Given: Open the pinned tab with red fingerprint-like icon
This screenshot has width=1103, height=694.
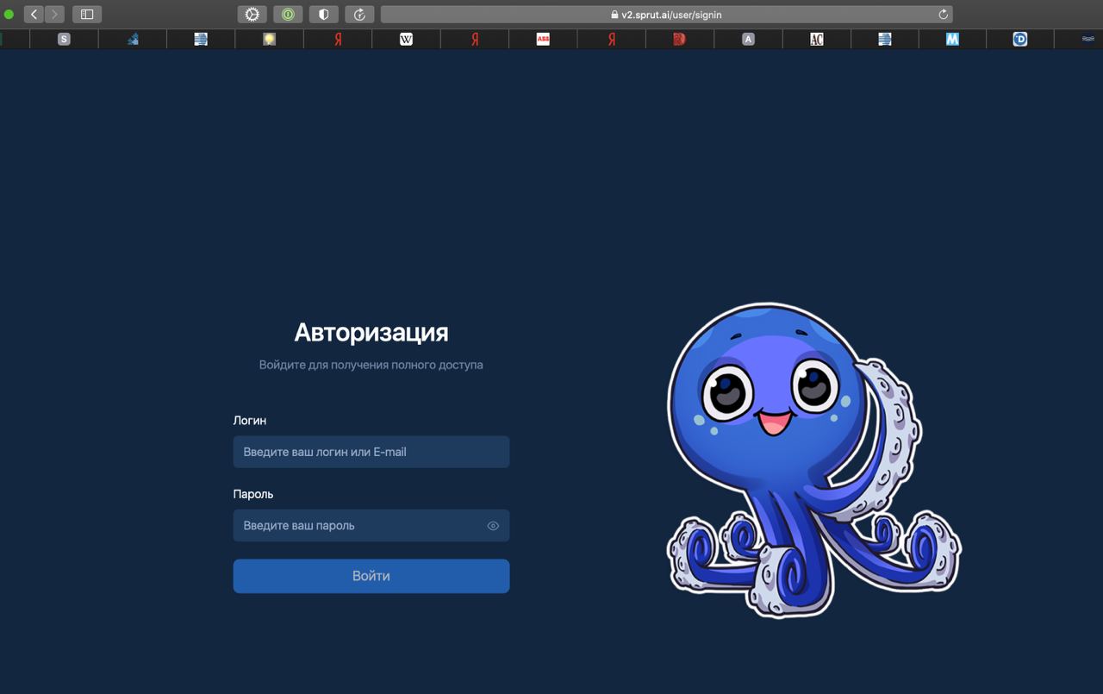Looking at the screenshot, I should 679,39.
